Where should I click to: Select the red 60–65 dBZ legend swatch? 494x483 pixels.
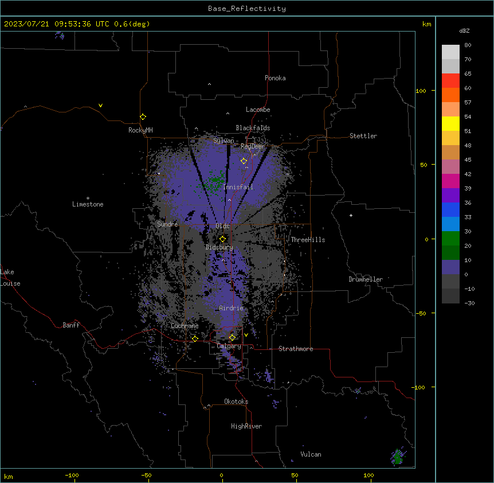point(450,81)
